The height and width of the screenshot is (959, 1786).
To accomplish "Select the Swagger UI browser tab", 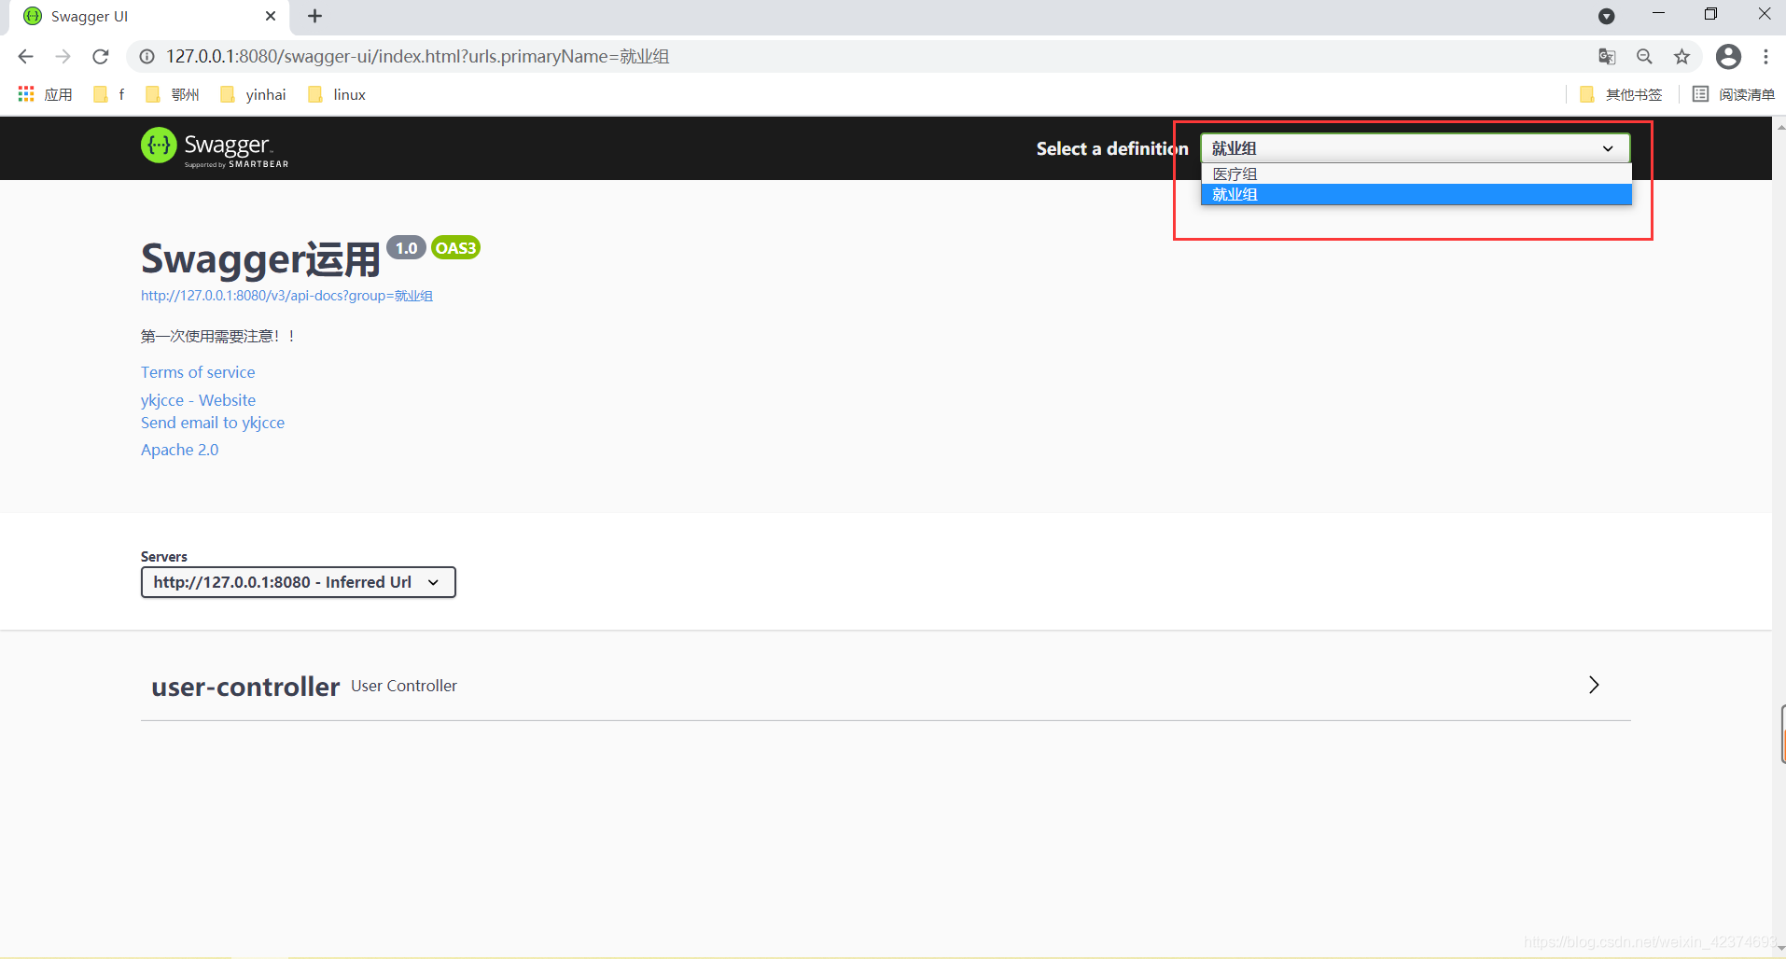I will (149, 16).
